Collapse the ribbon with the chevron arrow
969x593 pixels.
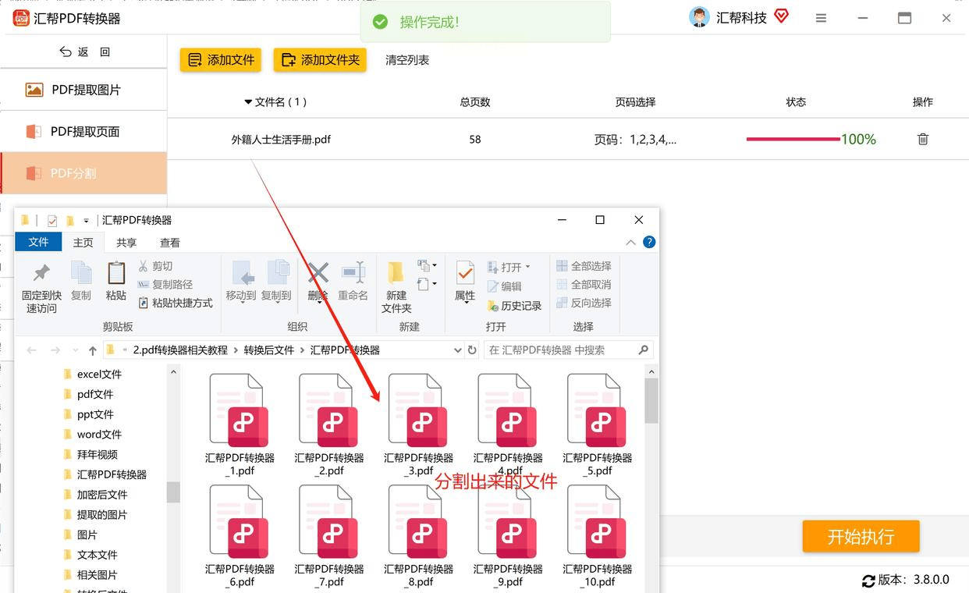(x=630, y=242)
